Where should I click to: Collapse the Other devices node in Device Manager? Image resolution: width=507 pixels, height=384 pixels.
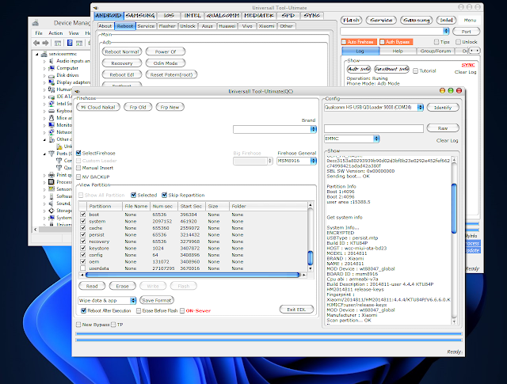pos(44,139)
